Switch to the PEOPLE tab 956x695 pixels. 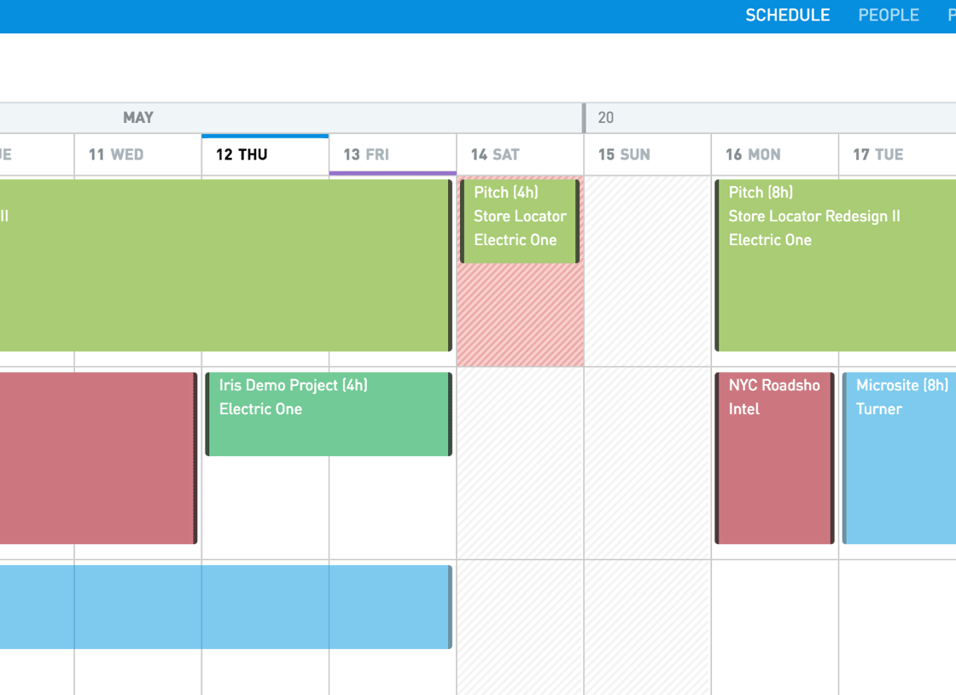tap(889, 15)
